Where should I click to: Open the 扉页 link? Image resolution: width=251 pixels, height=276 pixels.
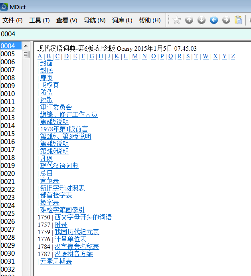[47, 78]
